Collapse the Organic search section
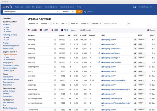 tap(10, 52)
